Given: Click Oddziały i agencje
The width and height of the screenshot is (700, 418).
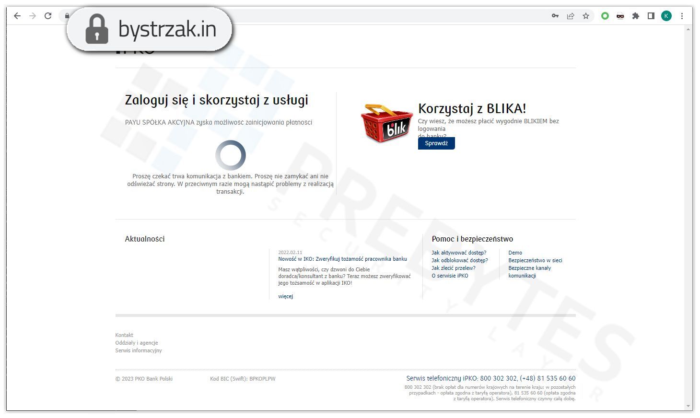Looking at the screenshot, I should [x=137, y=342].
